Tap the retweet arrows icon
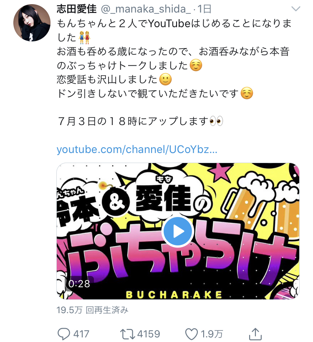313x342 pixels. [128, 334]
